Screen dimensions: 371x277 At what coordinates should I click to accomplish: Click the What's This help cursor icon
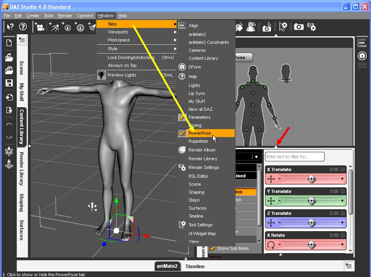[10, 27]
